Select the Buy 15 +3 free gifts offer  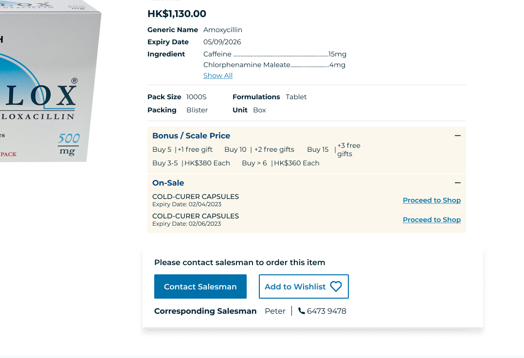tap(333, 150)
